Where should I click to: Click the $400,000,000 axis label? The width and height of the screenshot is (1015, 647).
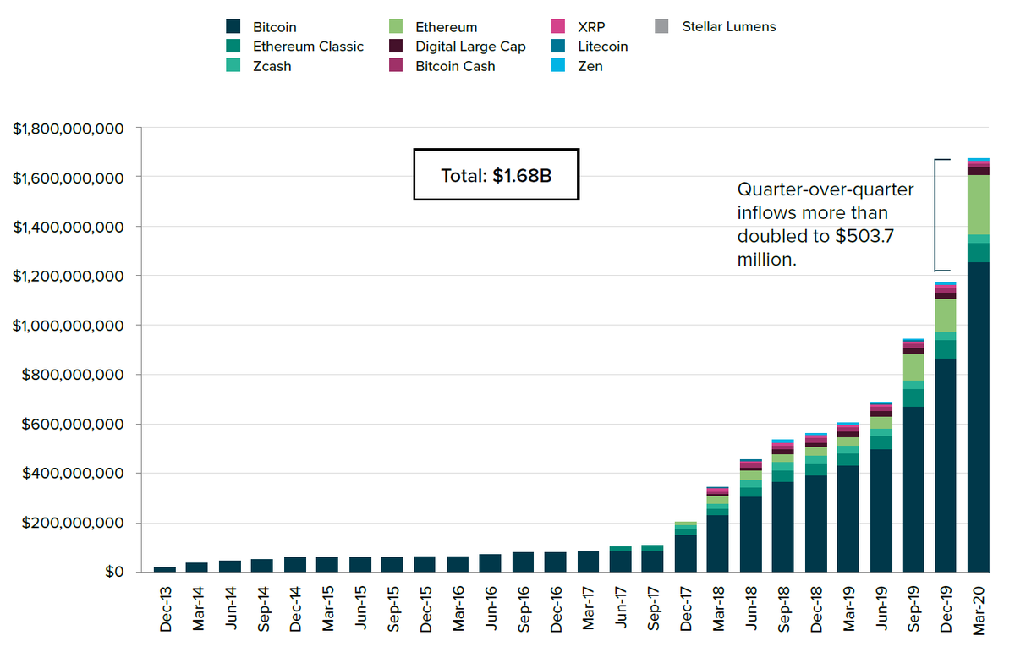pyautogui.click(x=74, y=473)
